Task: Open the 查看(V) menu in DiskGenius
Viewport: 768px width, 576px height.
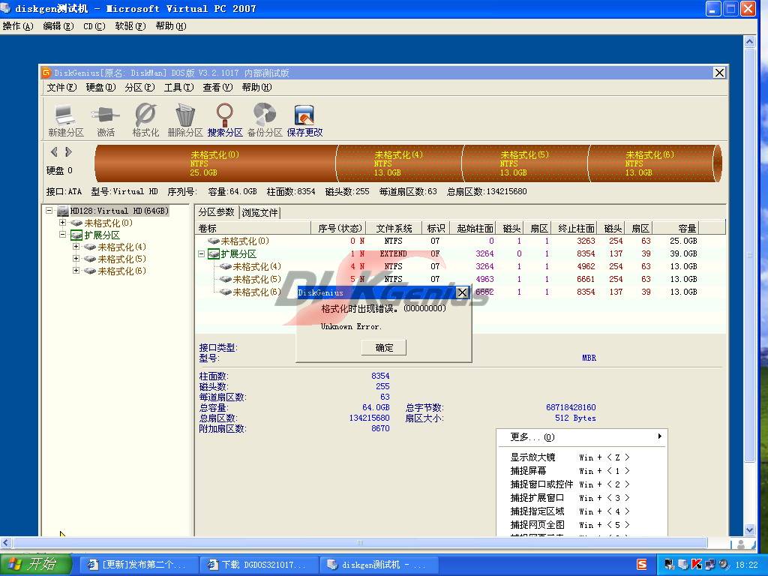Action: point(217,87)
